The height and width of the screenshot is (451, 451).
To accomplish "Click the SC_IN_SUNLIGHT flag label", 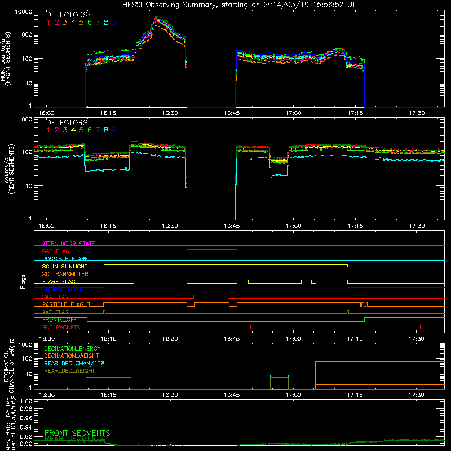I will pos(65,266).
